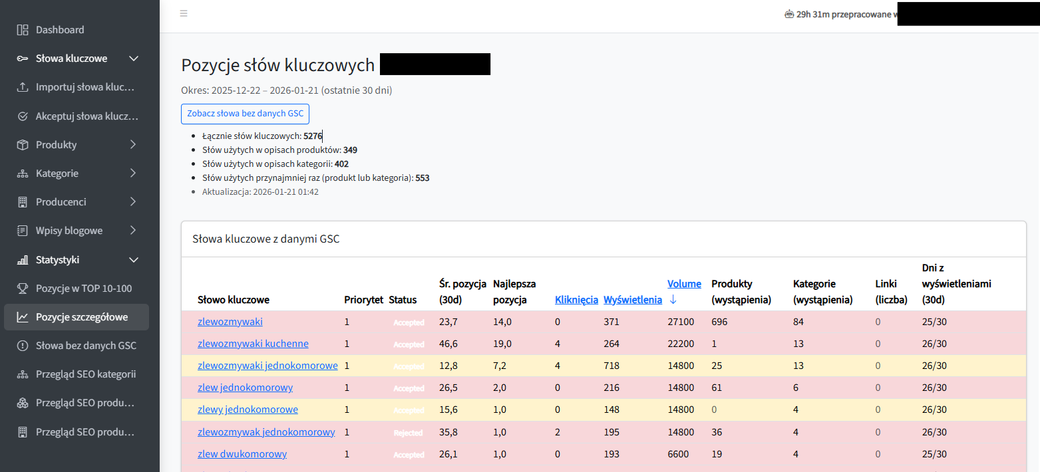Click the trophy icon for Pozycje w TOP 10-100

23,289
